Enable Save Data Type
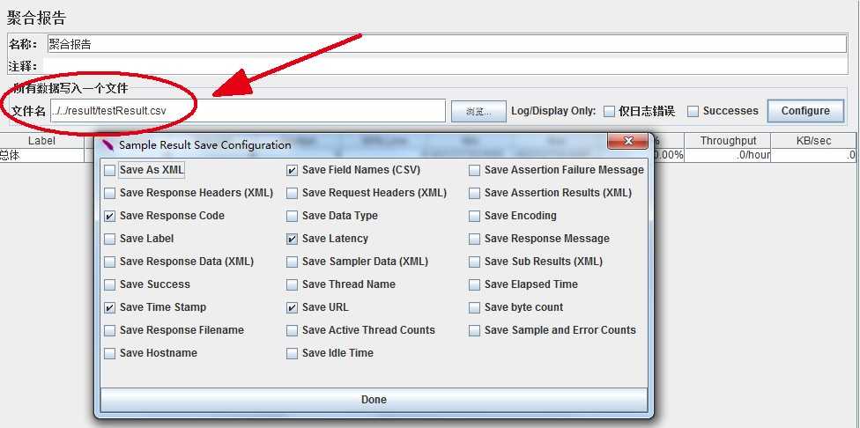 [x=293, y=217]
